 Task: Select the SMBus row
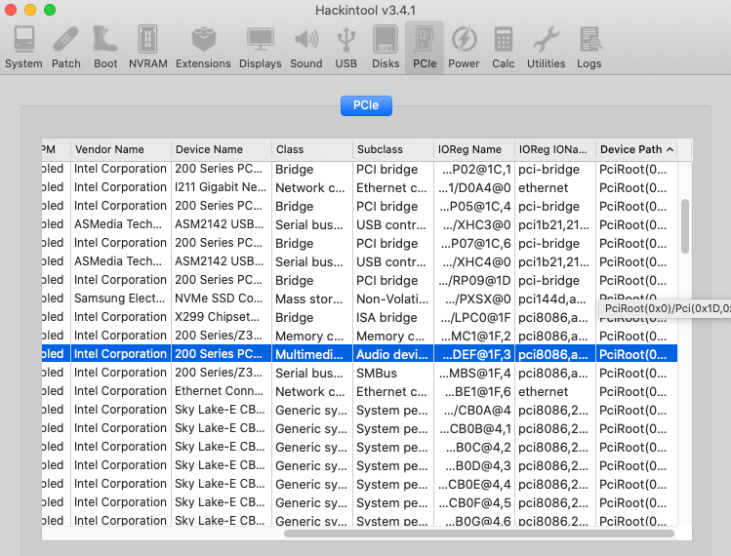[x=359, y=373]
